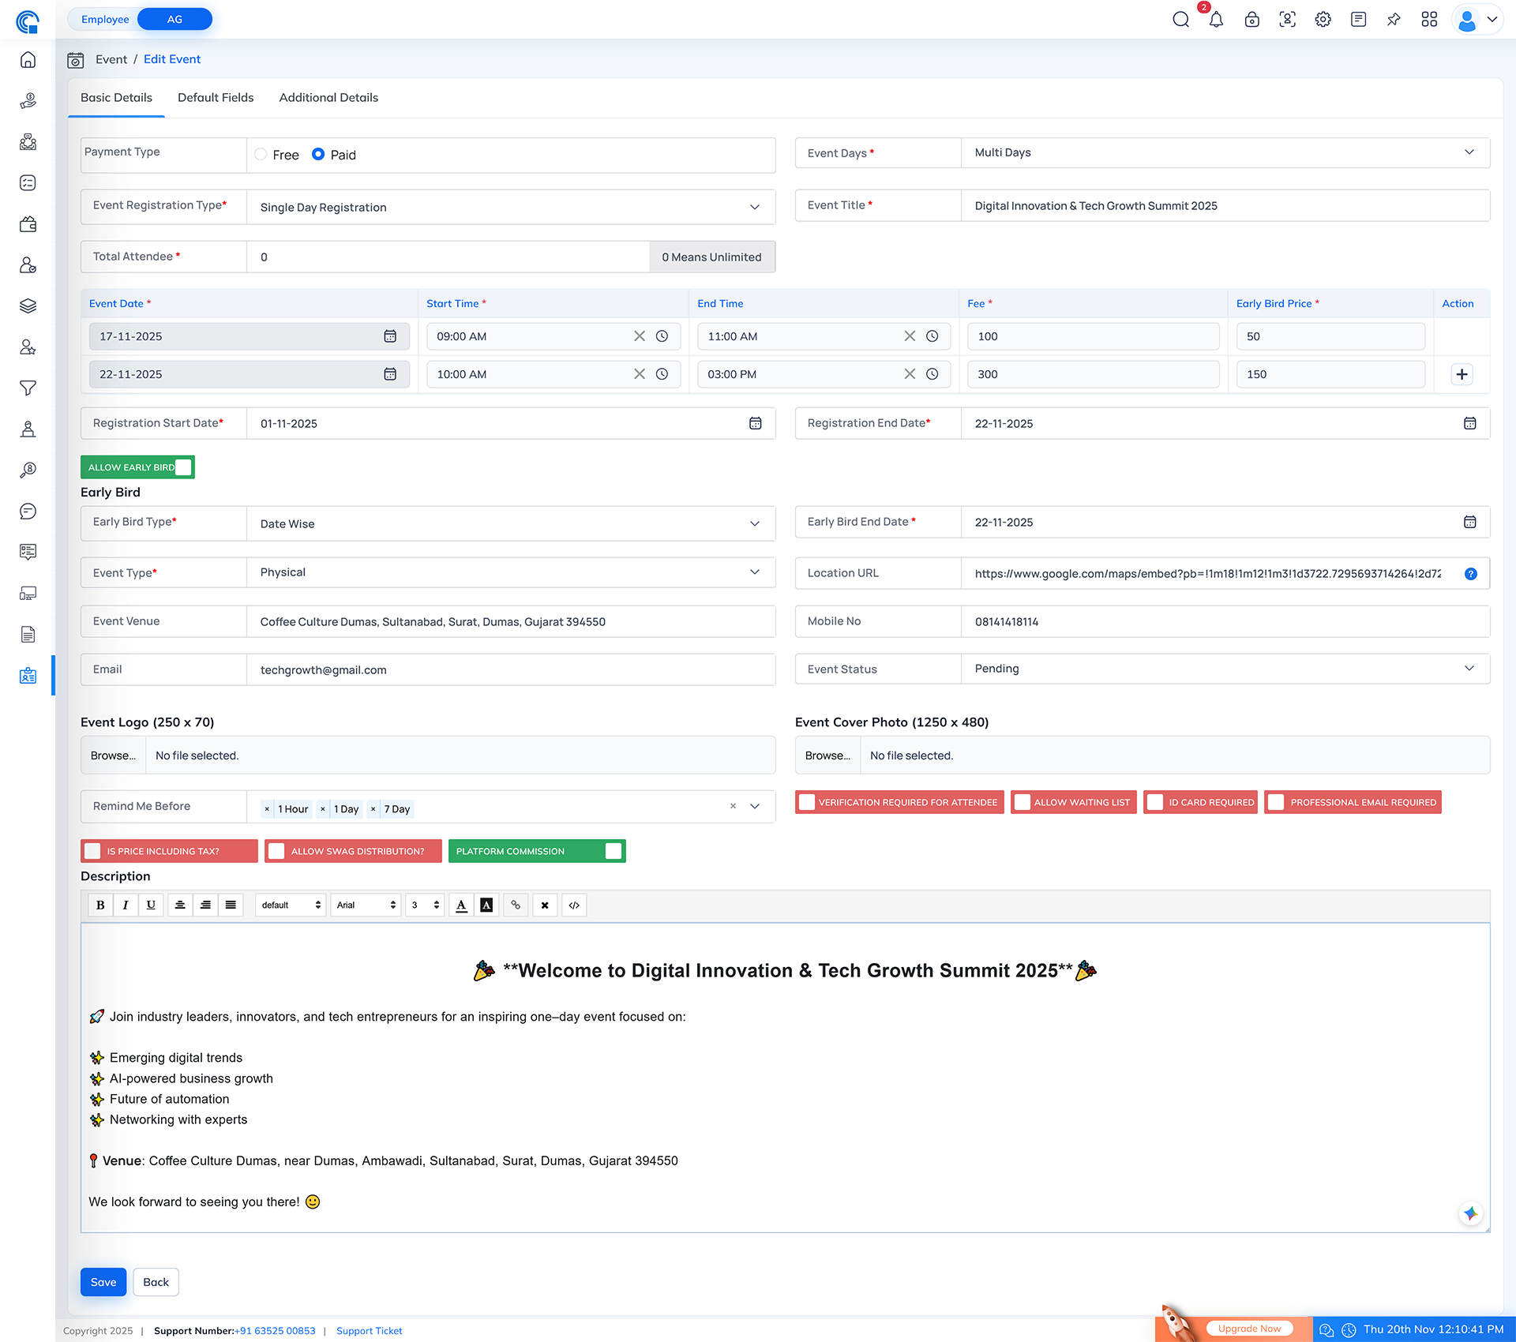Open the Default Fields tab

pyautogui.click(x=215, y=97)
